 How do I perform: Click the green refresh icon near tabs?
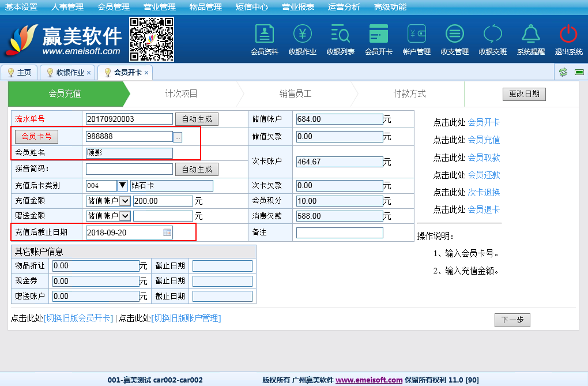coord(563,72)
